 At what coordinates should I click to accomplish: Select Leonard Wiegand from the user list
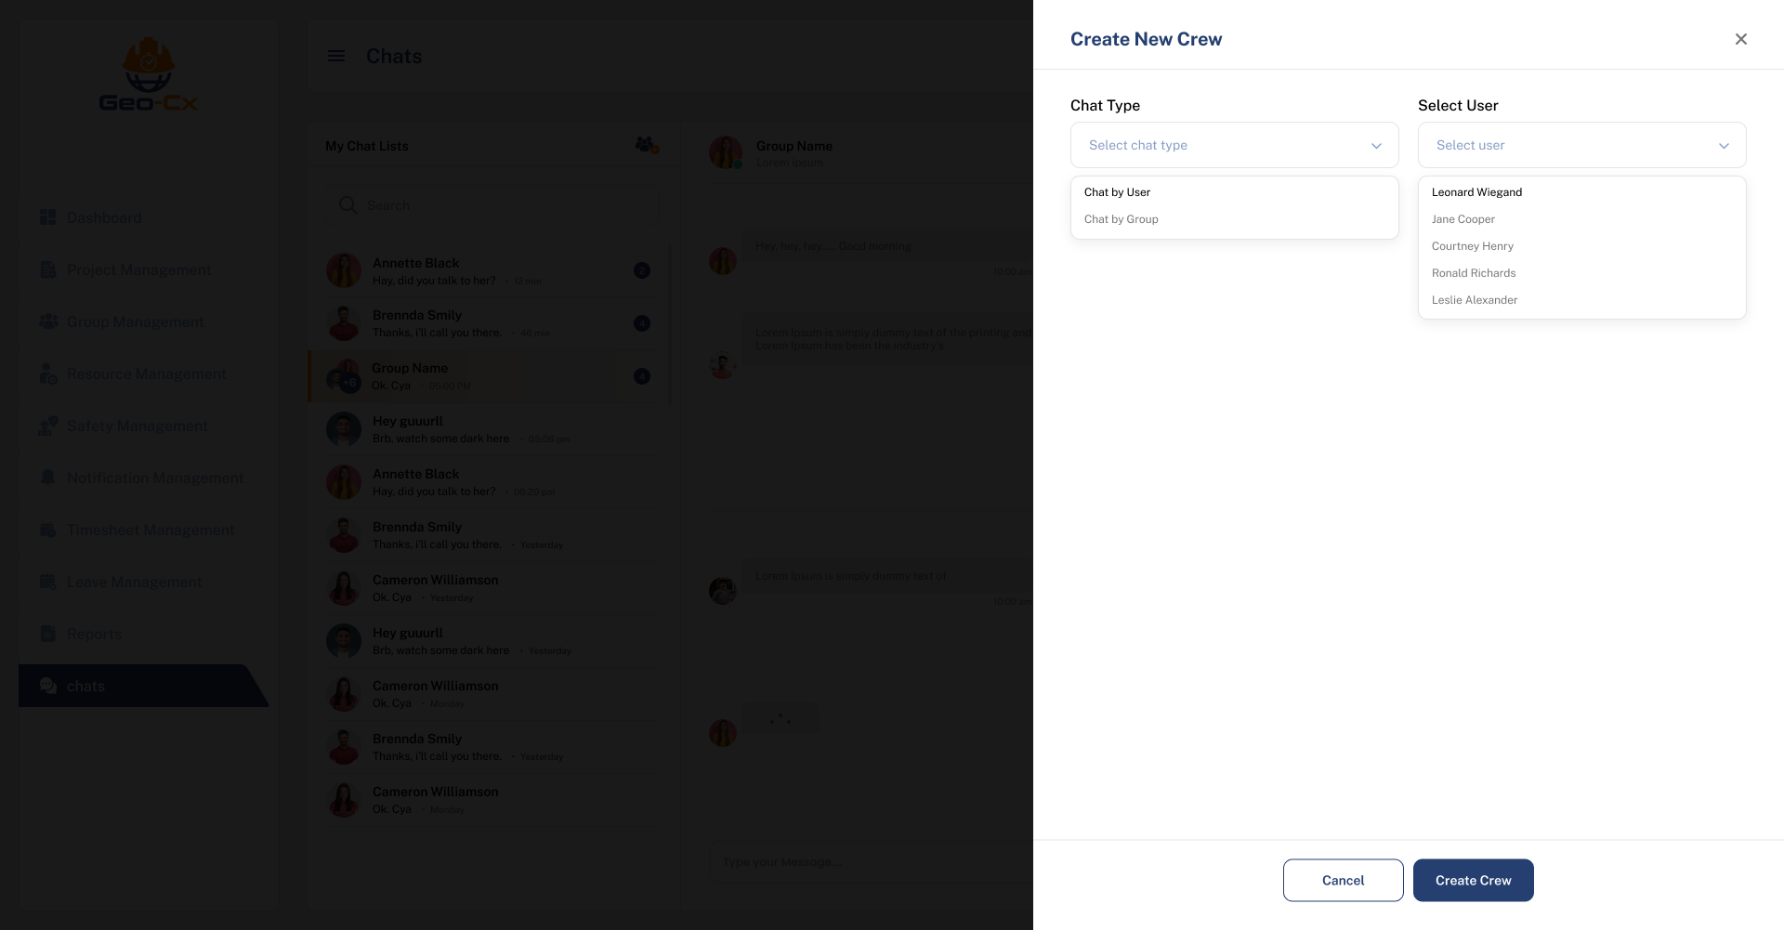tap(1476, 192)
